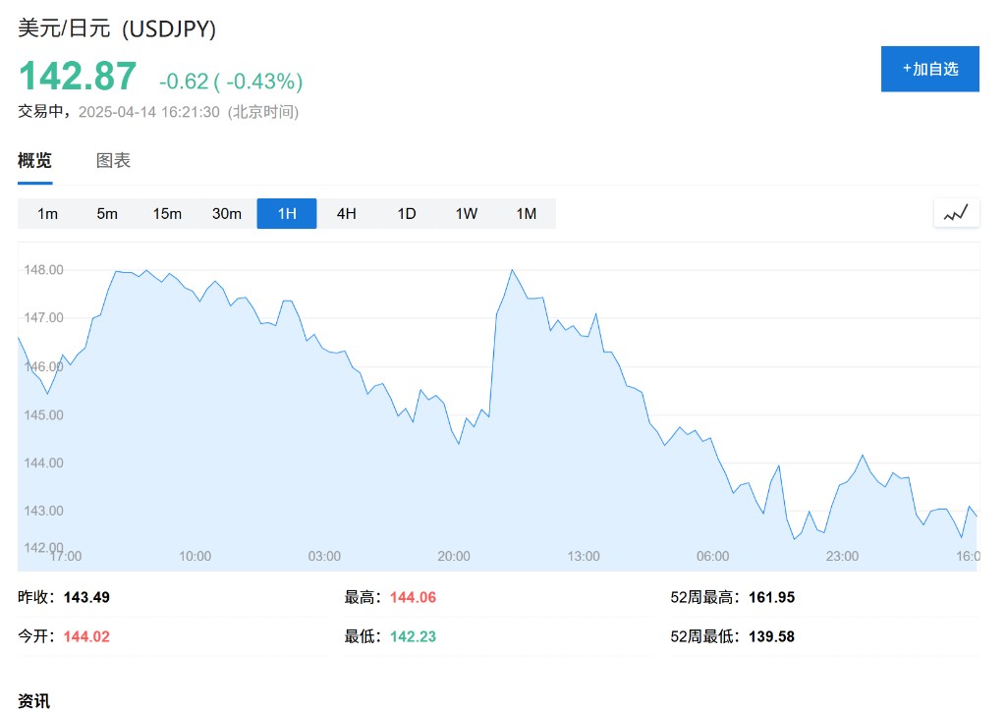This screenshot has height=711, width=1006.
Task: Switch to the 图表 tab
Action: tap(113, 160)
